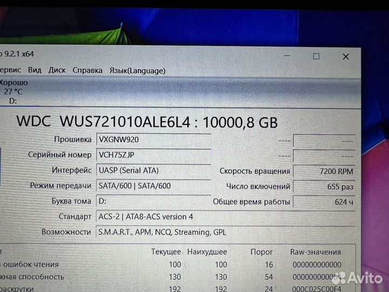Select the D: drive Хорошо 27 °C tab
389x292 pixels.
point(14,91)
